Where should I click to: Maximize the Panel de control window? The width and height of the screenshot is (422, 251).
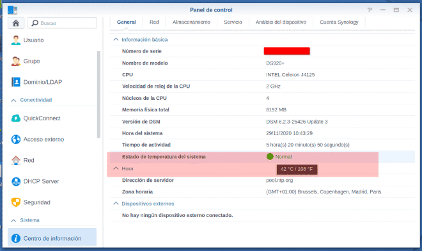click(396, 10)
